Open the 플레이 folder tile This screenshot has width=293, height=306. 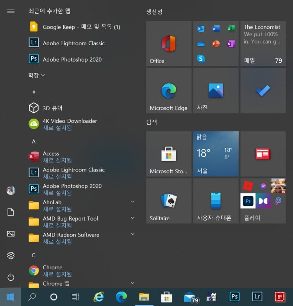pyautogui.click(x=263, y=201)
